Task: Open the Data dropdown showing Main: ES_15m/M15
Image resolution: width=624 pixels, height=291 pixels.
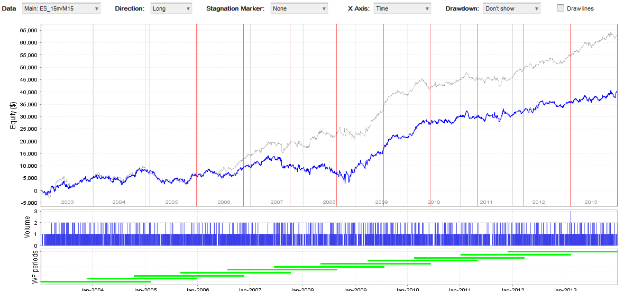Action: tap(61, 8)
